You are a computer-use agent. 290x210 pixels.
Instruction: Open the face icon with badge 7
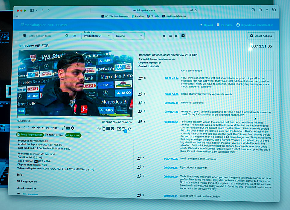[124, 129]
